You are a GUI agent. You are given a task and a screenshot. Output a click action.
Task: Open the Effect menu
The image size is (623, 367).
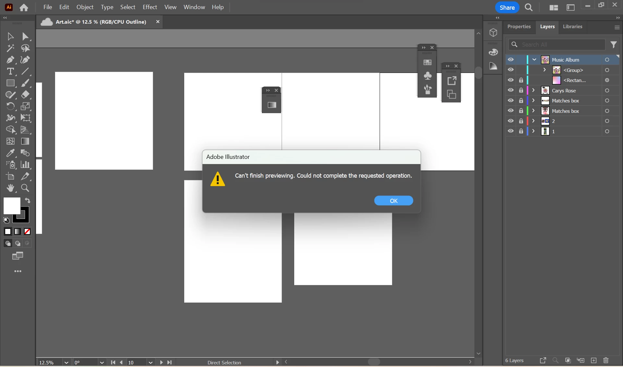point(150,7)
